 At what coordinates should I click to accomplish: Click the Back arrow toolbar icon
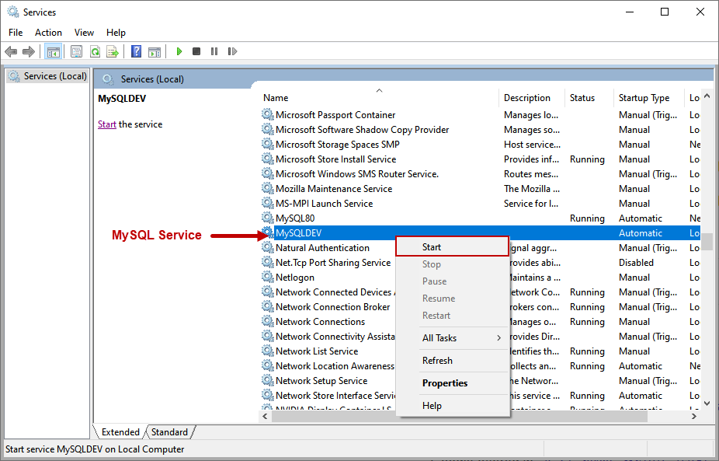pos(11,51)
